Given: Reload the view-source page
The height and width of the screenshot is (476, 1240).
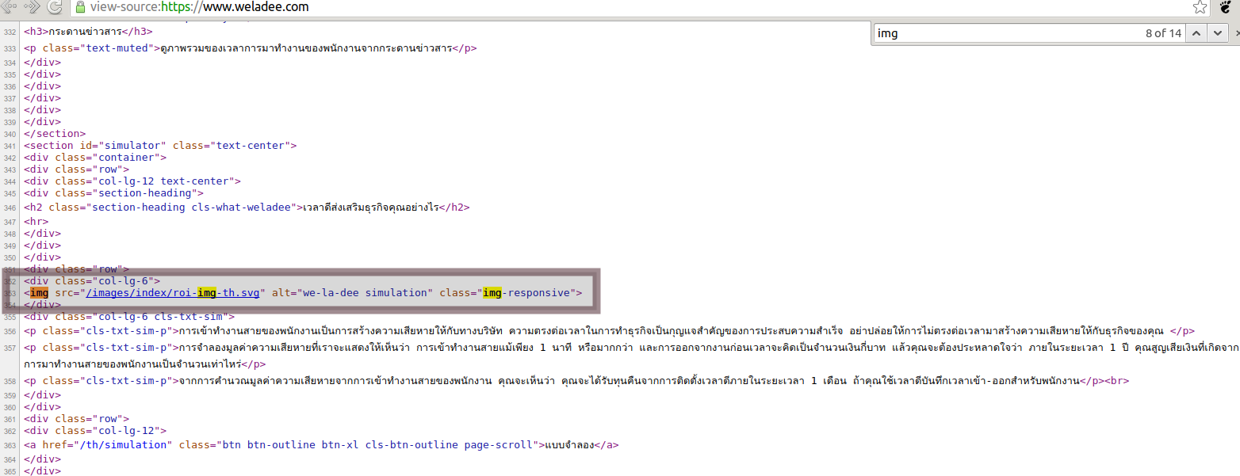Looking at the screenshot, I should point(55,7).
